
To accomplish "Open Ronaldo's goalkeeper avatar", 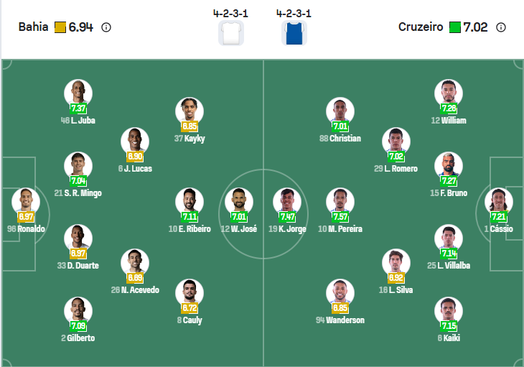I will pyautogui.click(x=26, y=202).
